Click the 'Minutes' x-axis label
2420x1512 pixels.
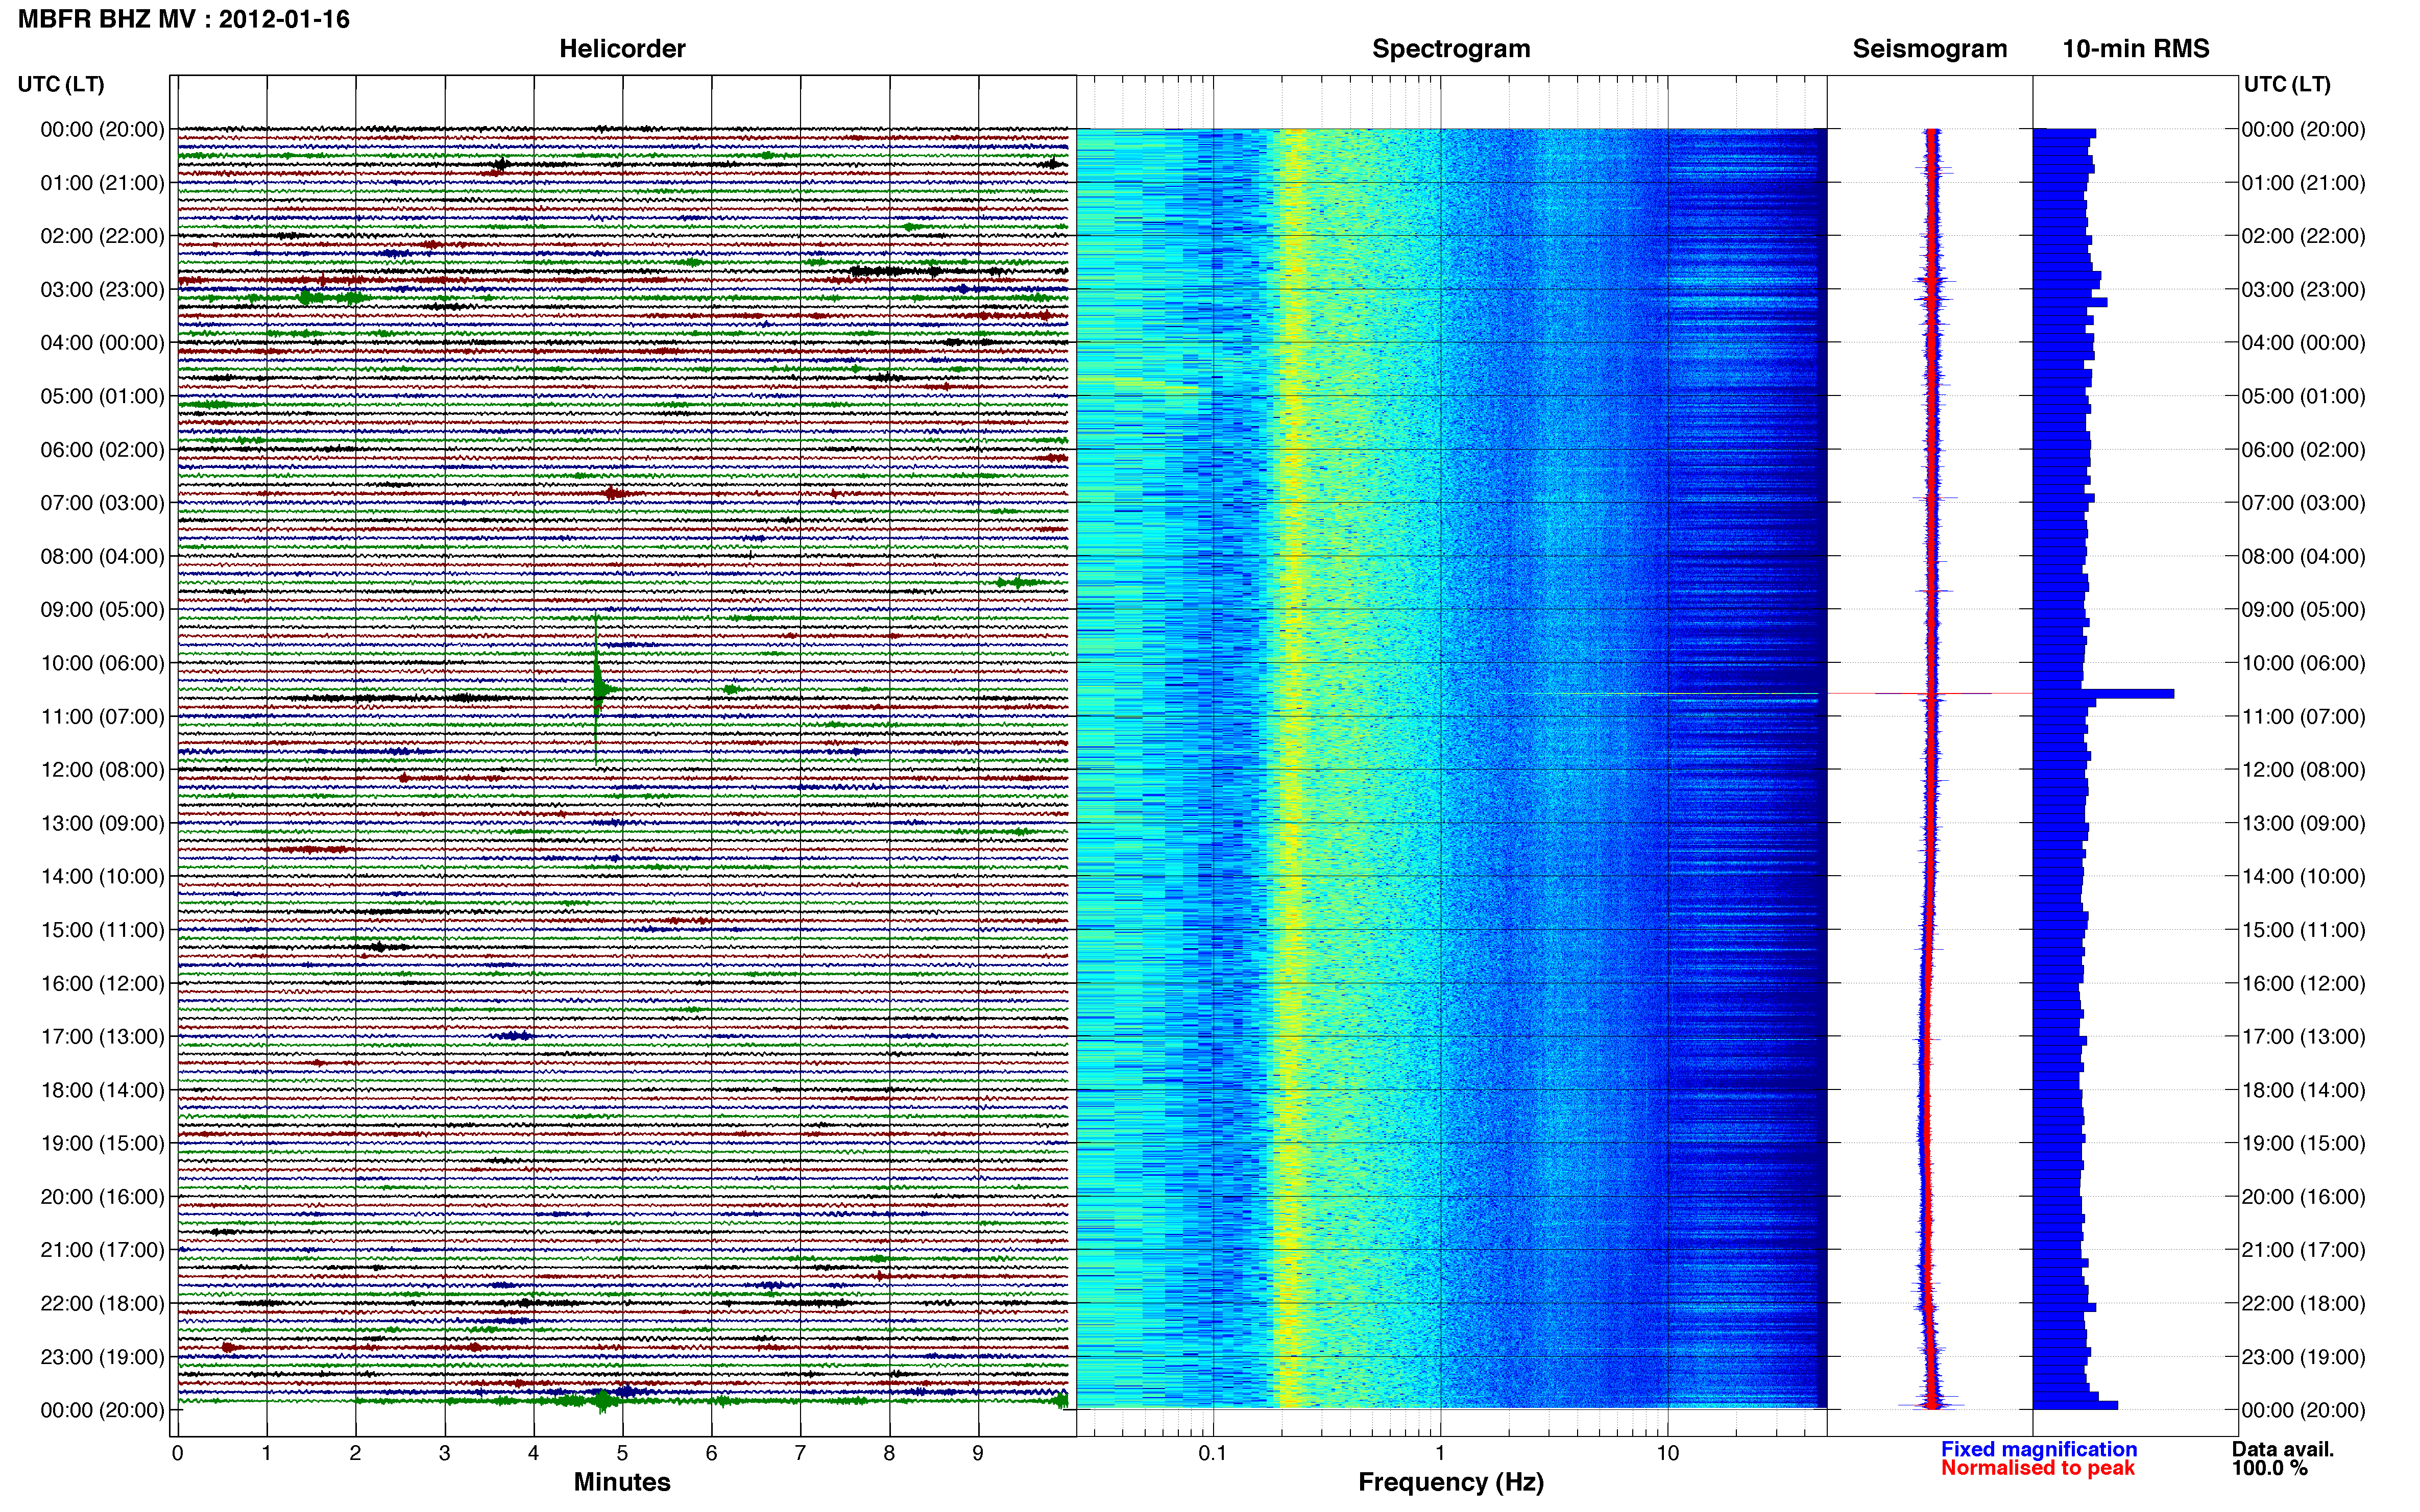622,1482
